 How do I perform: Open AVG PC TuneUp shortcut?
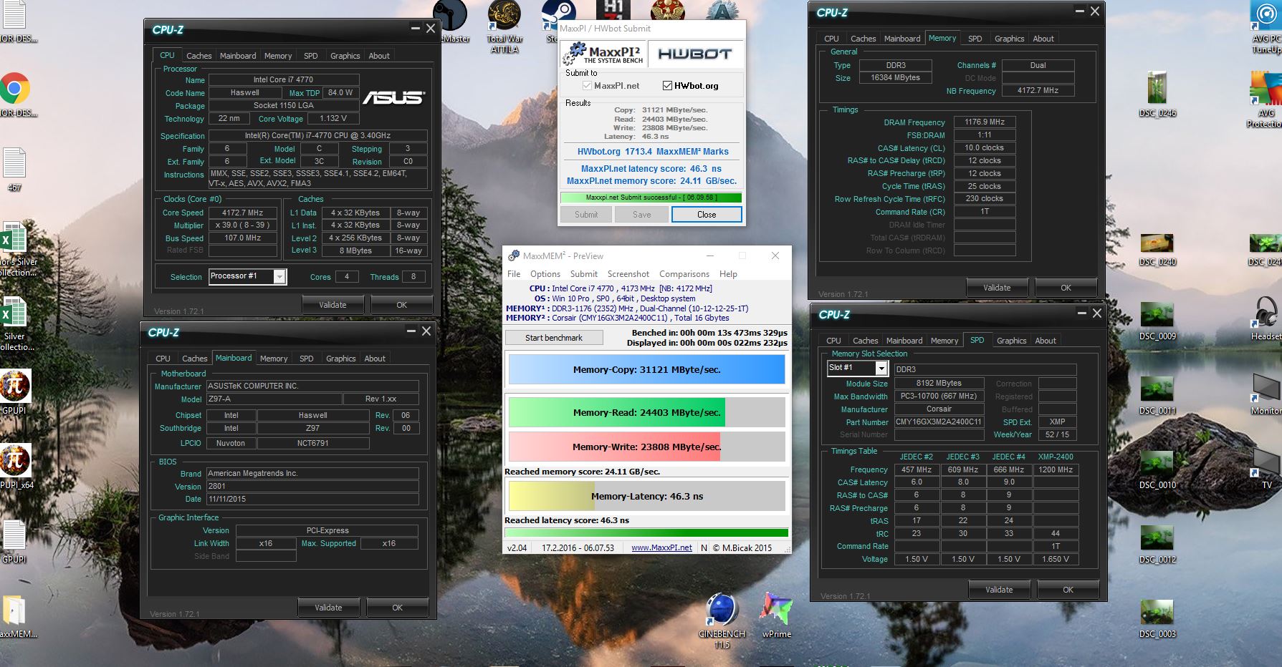point(1267,27)
